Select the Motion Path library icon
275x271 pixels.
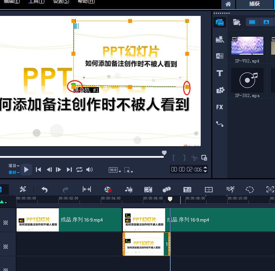pos(220,124)
